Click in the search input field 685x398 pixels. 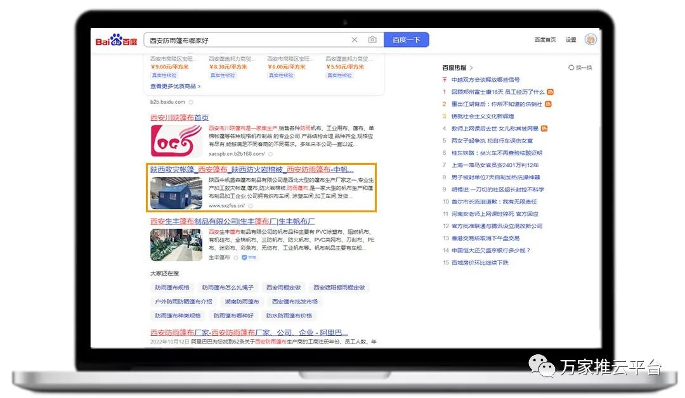click(x=247, y=40)
